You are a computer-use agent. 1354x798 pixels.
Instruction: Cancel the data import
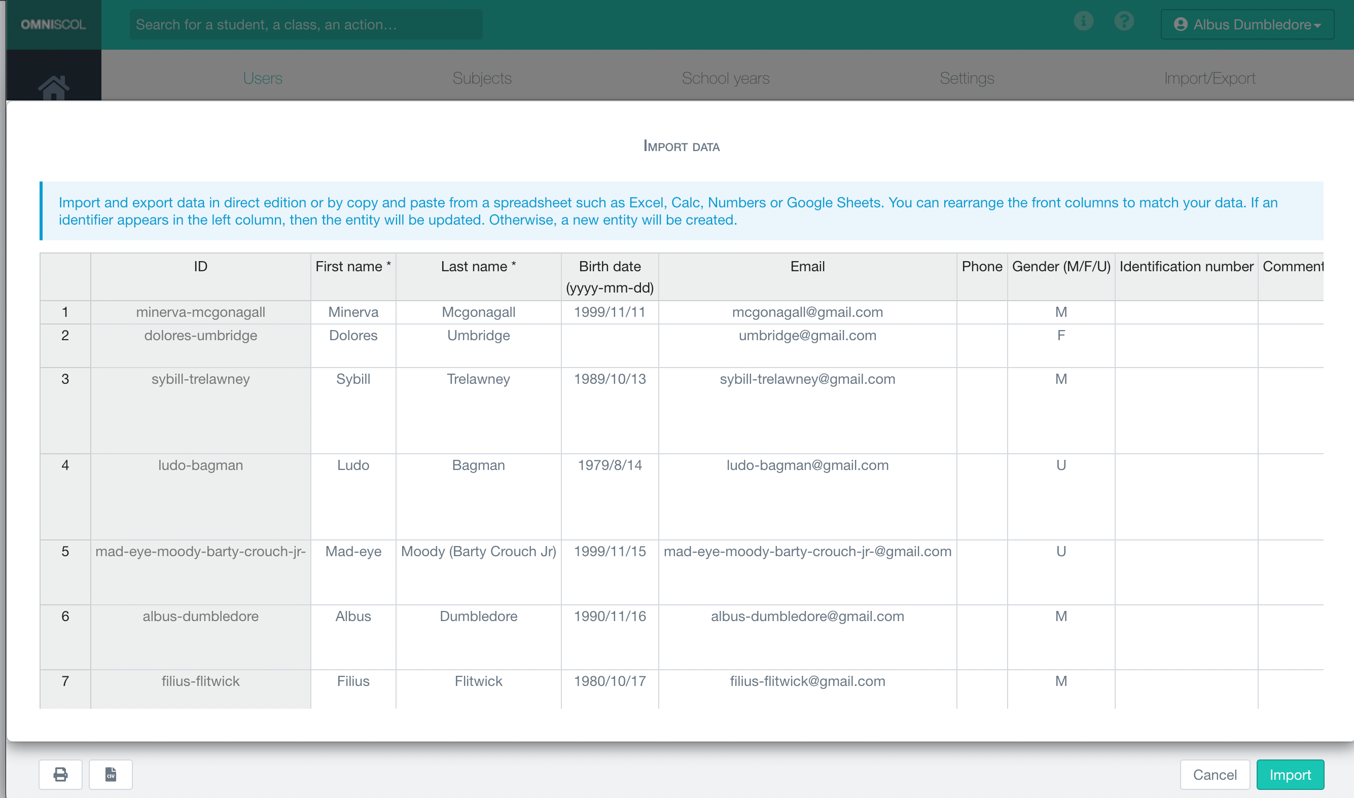pyautogui.click(x=1215, y=774)
